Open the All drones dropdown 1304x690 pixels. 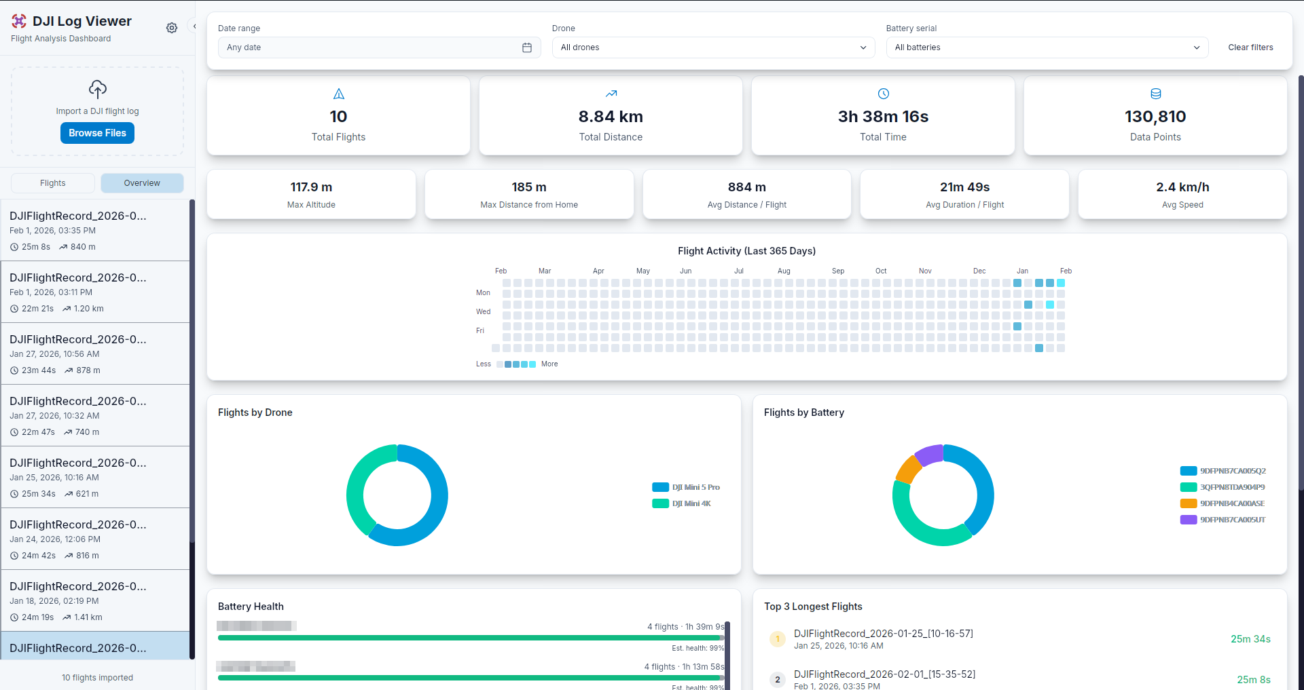(713, 47)
